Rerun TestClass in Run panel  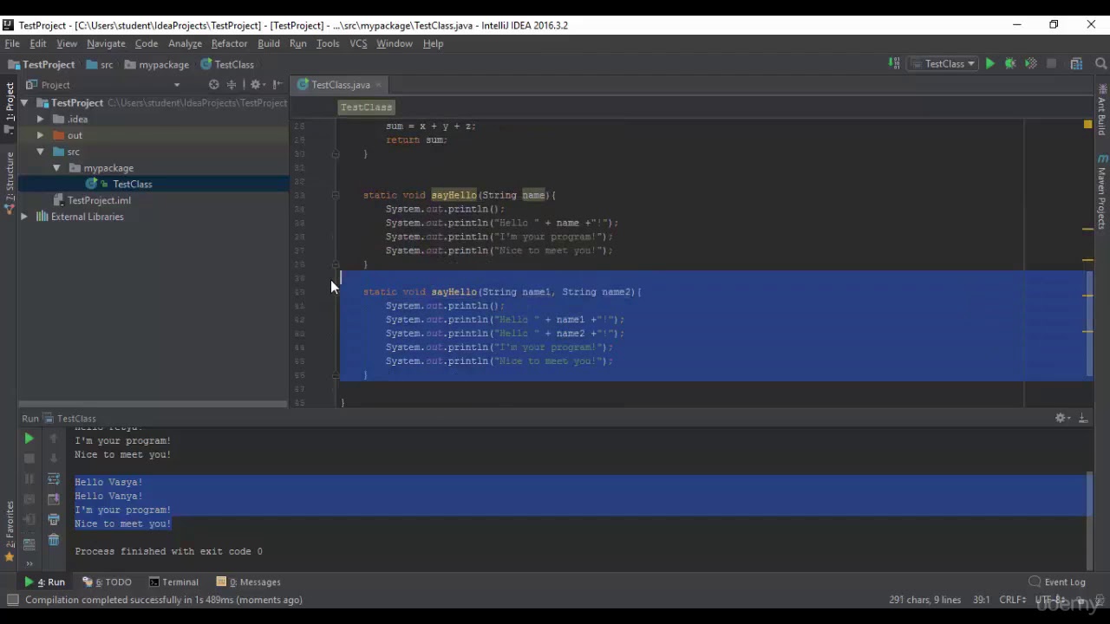pos(29,439)
